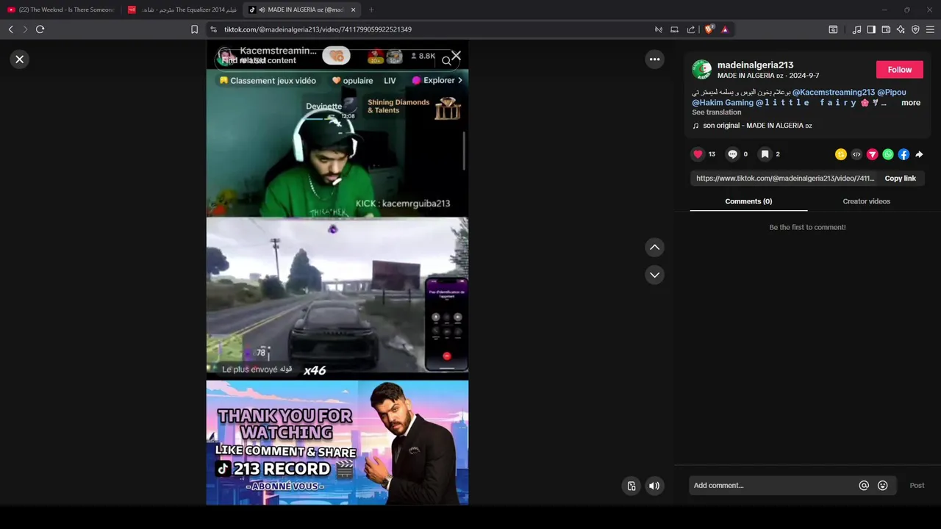The width and height of the screenshot is (941, 529).
Task: Open the Brave Wallet icon
Action: [886, 29]
